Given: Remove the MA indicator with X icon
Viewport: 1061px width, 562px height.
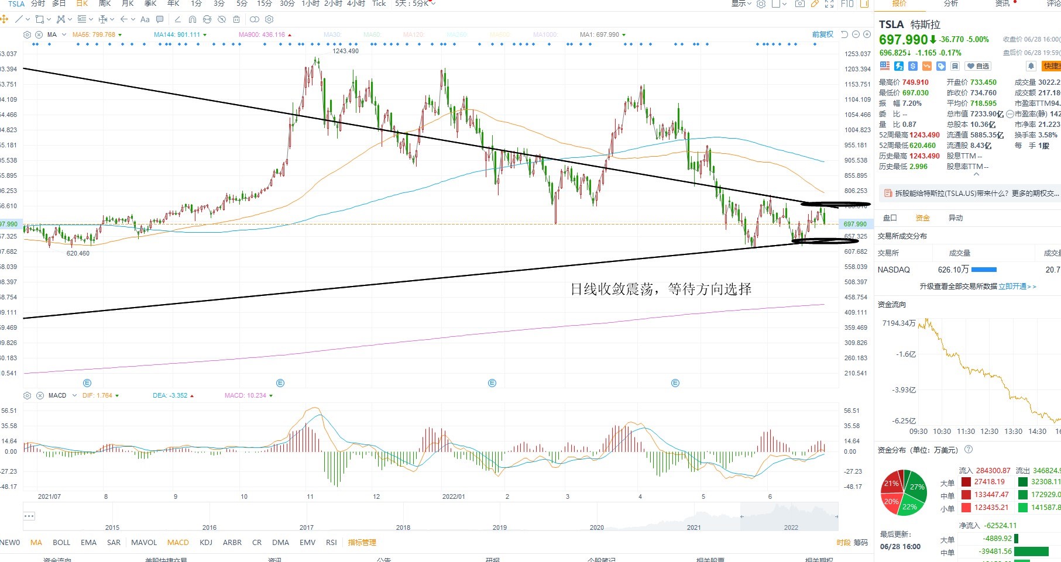Looking at the screenshot, I should pos(39,35).
